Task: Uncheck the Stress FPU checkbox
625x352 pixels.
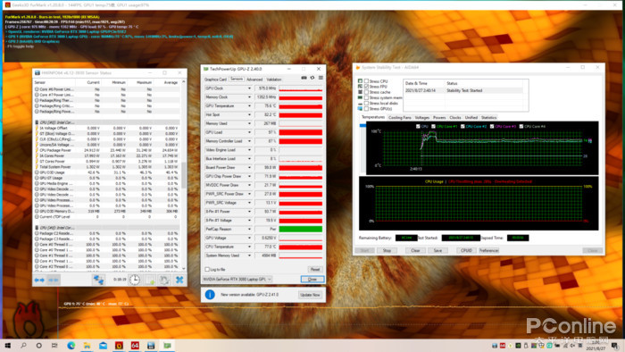Action: point(366,87)
